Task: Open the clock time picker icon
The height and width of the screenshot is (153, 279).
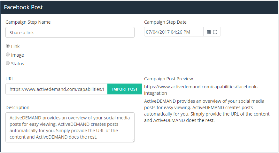Action: coord(215,32)
